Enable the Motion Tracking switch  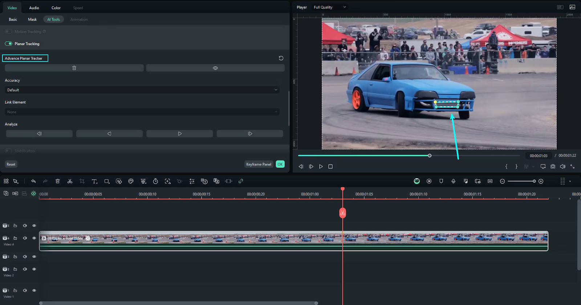8,32
